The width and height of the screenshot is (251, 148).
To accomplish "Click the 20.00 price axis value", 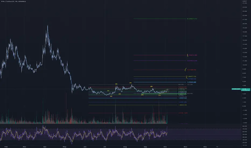I will 245,24.
